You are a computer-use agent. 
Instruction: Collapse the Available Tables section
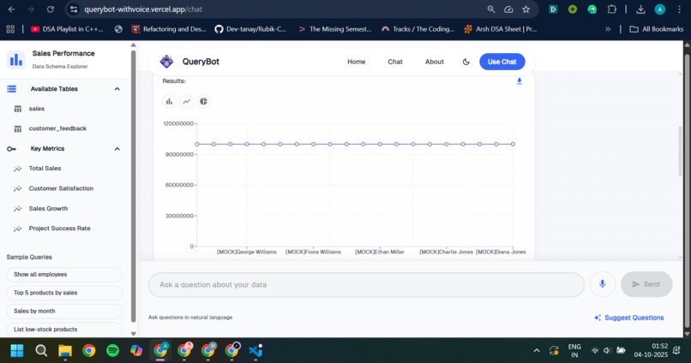coord(117,89)
